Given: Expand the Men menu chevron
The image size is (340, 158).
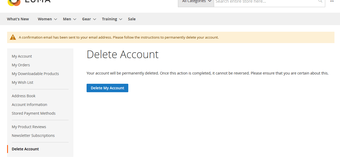Looking at the screenshot, I should coord(75,19).
